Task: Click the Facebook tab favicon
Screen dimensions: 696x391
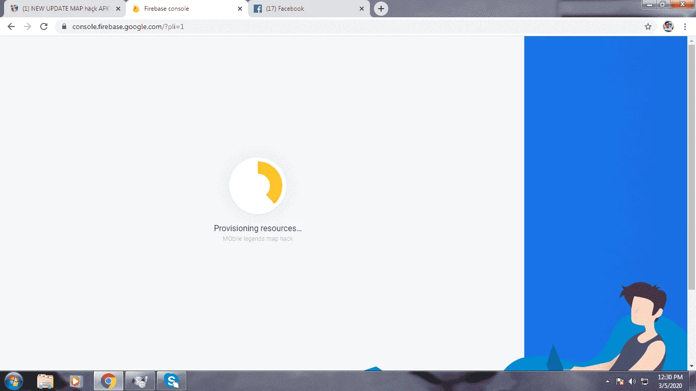Action: point(258,9)
